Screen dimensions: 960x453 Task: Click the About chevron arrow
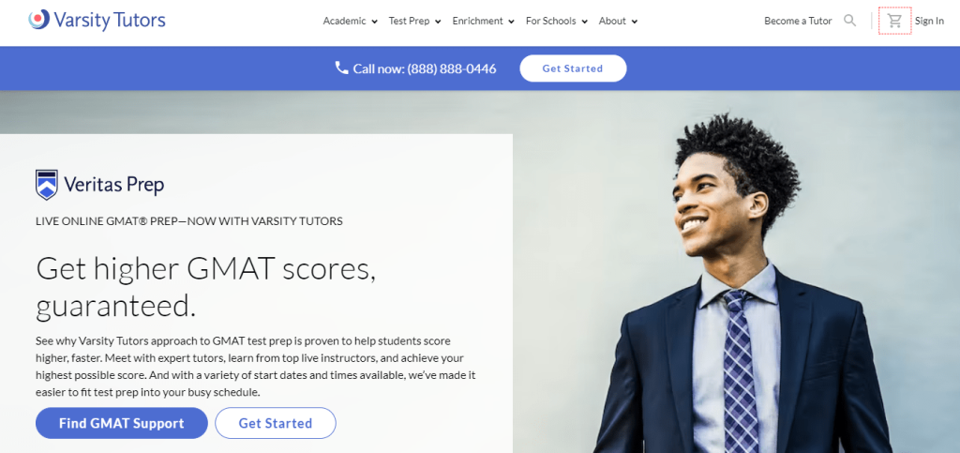click(x=635, y=22)
